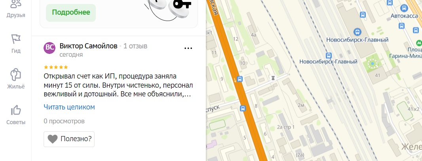Viewport: 422px width, 161px height.
Task: Click the green metro icon near Площадь
Action: 419,42
